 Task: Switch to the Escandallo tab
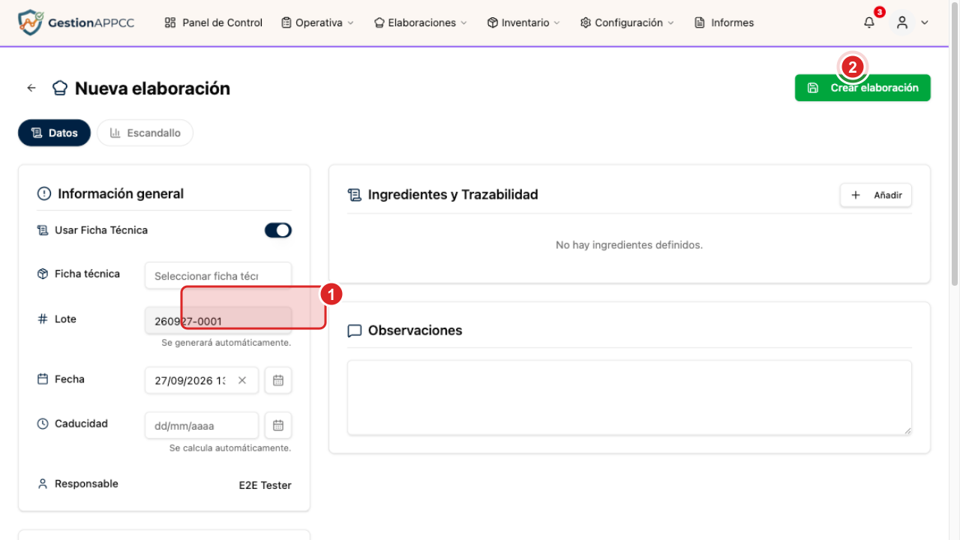(145, 133)
